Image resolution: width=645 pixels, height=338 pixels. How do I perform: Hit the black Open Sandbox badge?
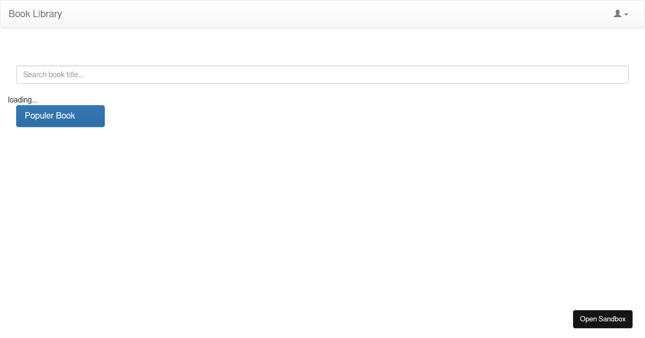coord(603,319)
